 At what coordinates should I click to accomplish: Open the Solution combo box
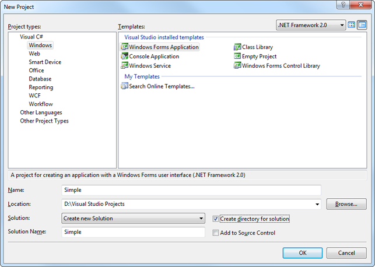201,219
